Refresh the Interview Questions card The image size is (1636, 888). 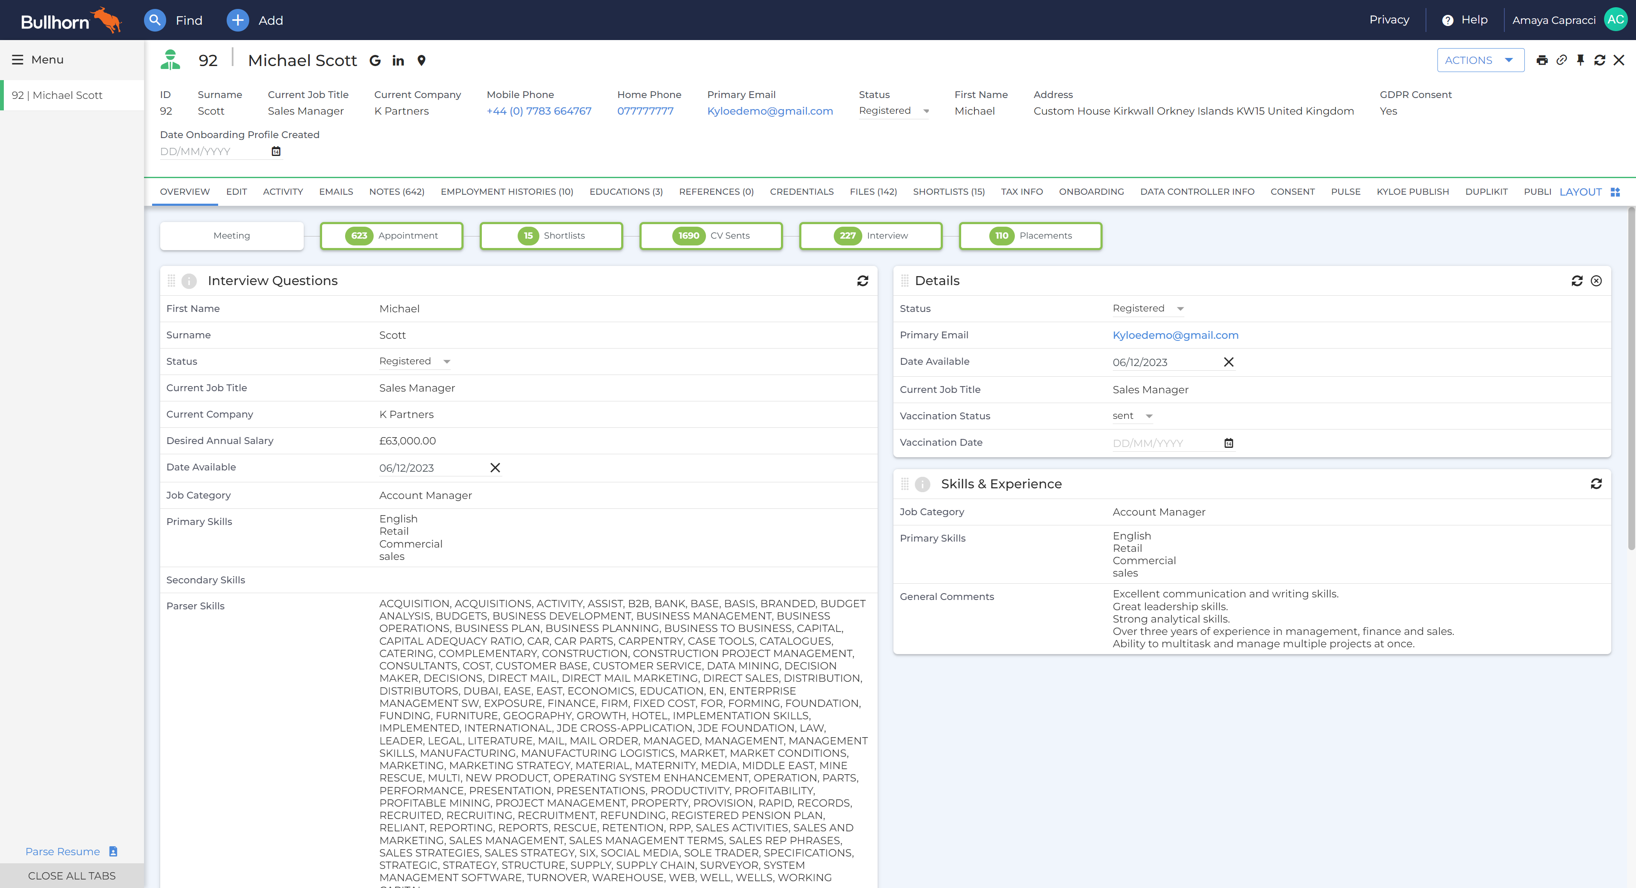tap(862, 281)
